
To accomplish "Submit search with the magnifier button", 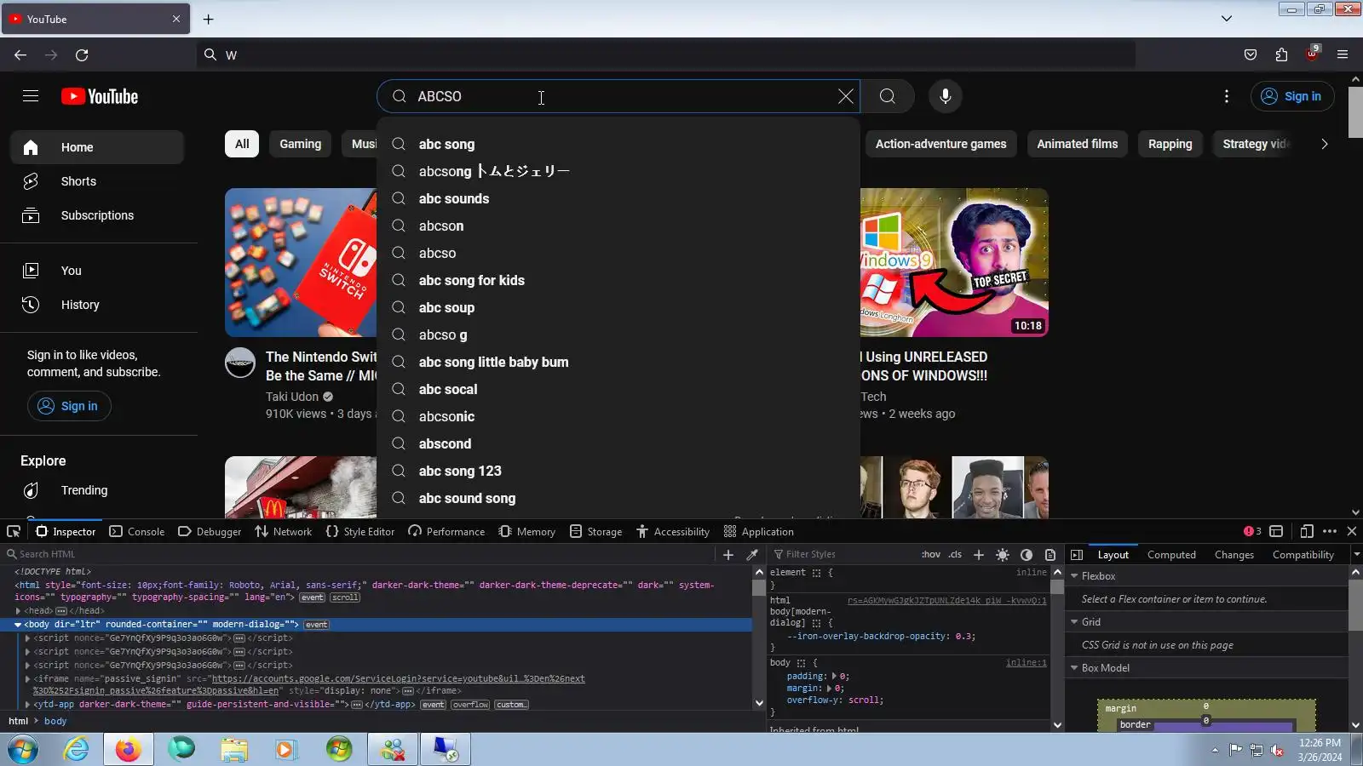I will pos(888,96).
